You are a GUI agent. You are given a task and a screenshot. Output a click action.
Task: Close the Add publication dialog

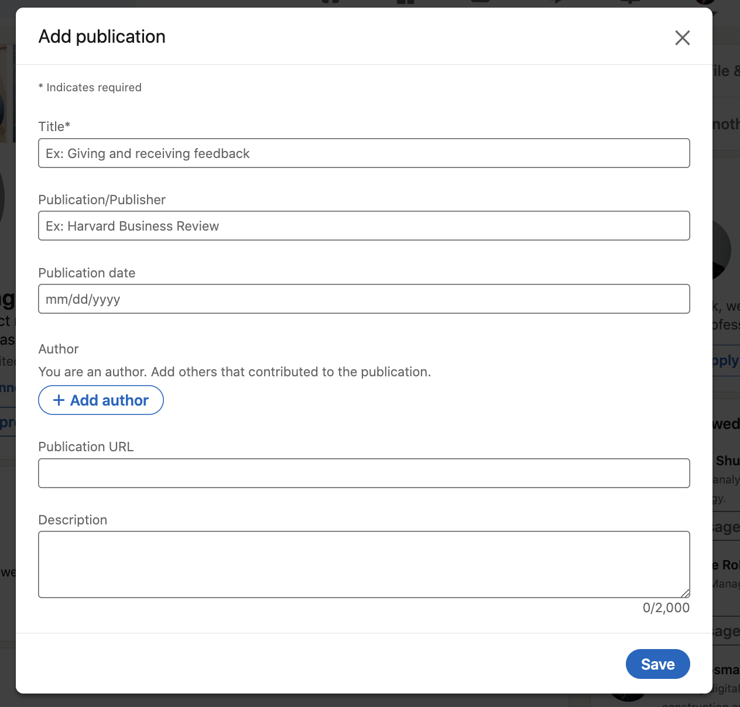pyautogui.click(x=682, y=38)
